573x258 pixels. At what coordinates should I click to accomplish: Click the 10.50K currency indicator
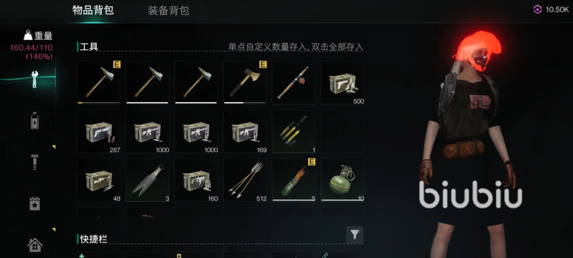[x=551, y=9]
